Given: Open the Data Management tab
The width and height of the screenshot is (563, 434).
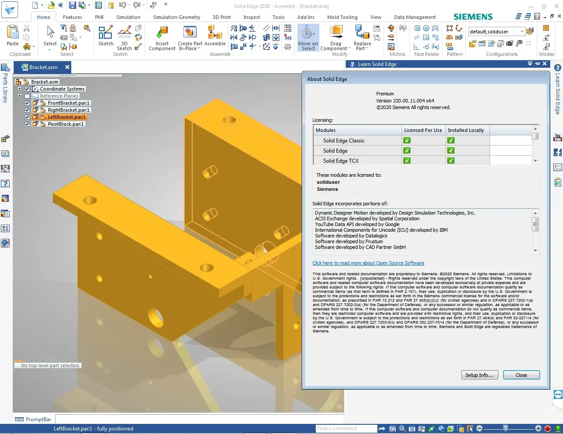Looking at the screenshot, I should click(415, 17).
